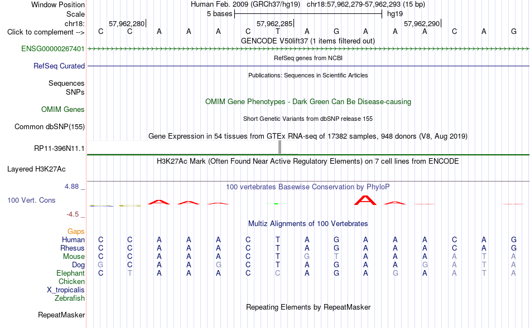Click the orange Gaps row label

[x=76, y=231]
